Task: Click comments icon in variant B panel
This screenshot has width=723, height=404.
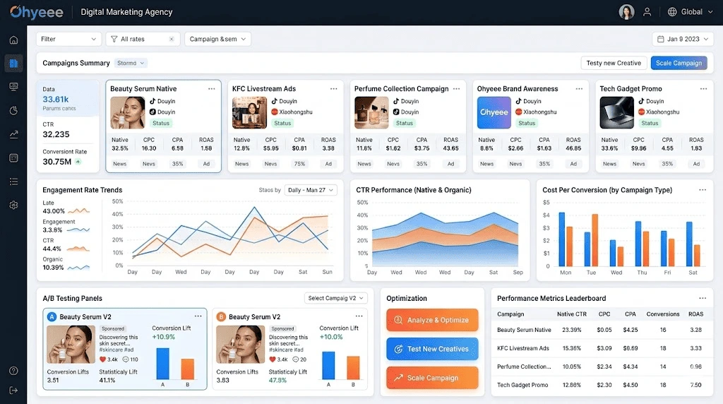Action: pyautogui.click(x=296, y=360)
